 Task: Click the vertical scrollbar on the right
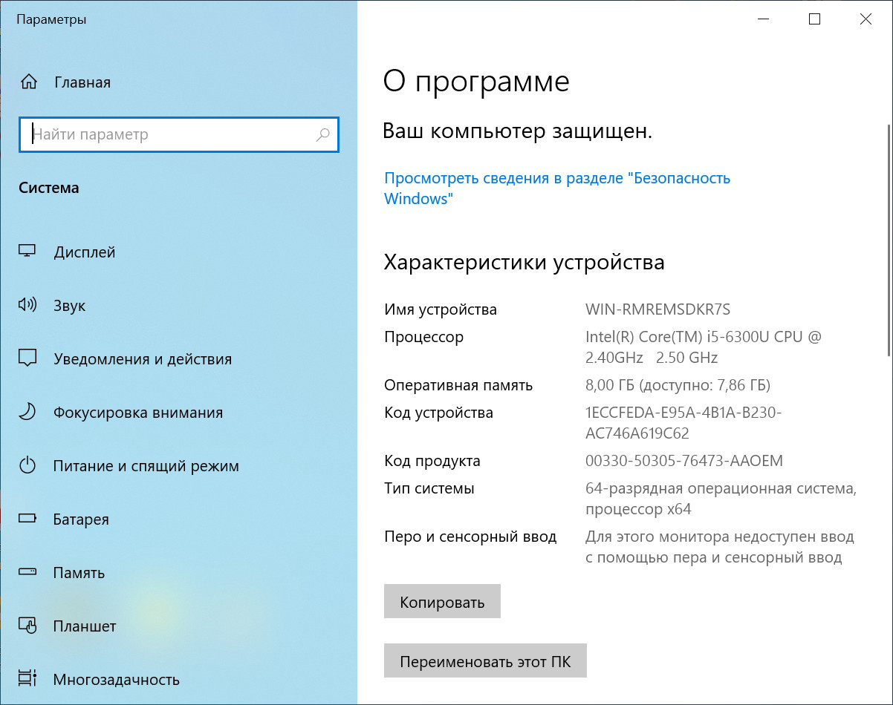[x=889, y=237]
